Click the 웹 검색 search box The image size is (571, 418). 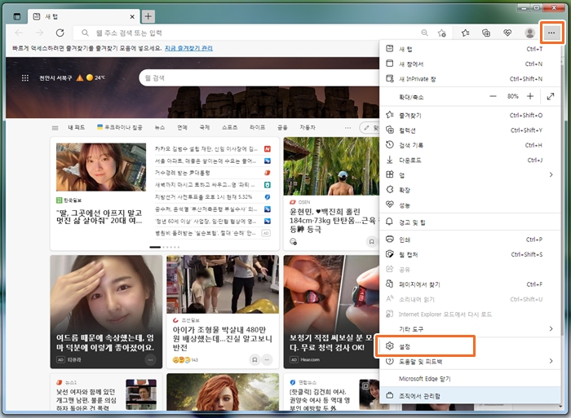[259, 78]
